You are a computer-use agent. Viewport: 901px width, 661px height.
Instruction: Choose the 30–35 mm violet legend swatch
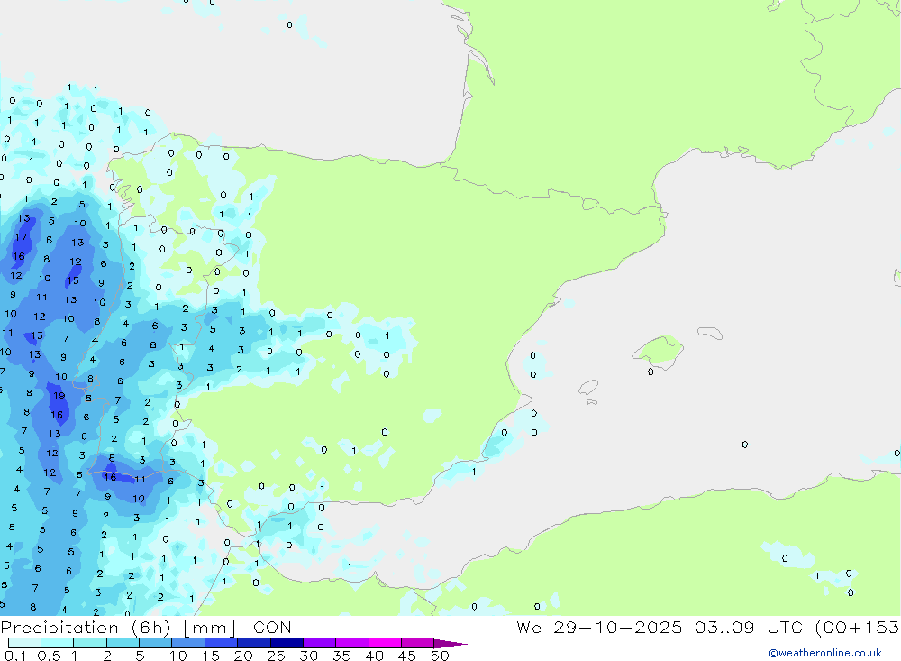[x=320, y=643]
